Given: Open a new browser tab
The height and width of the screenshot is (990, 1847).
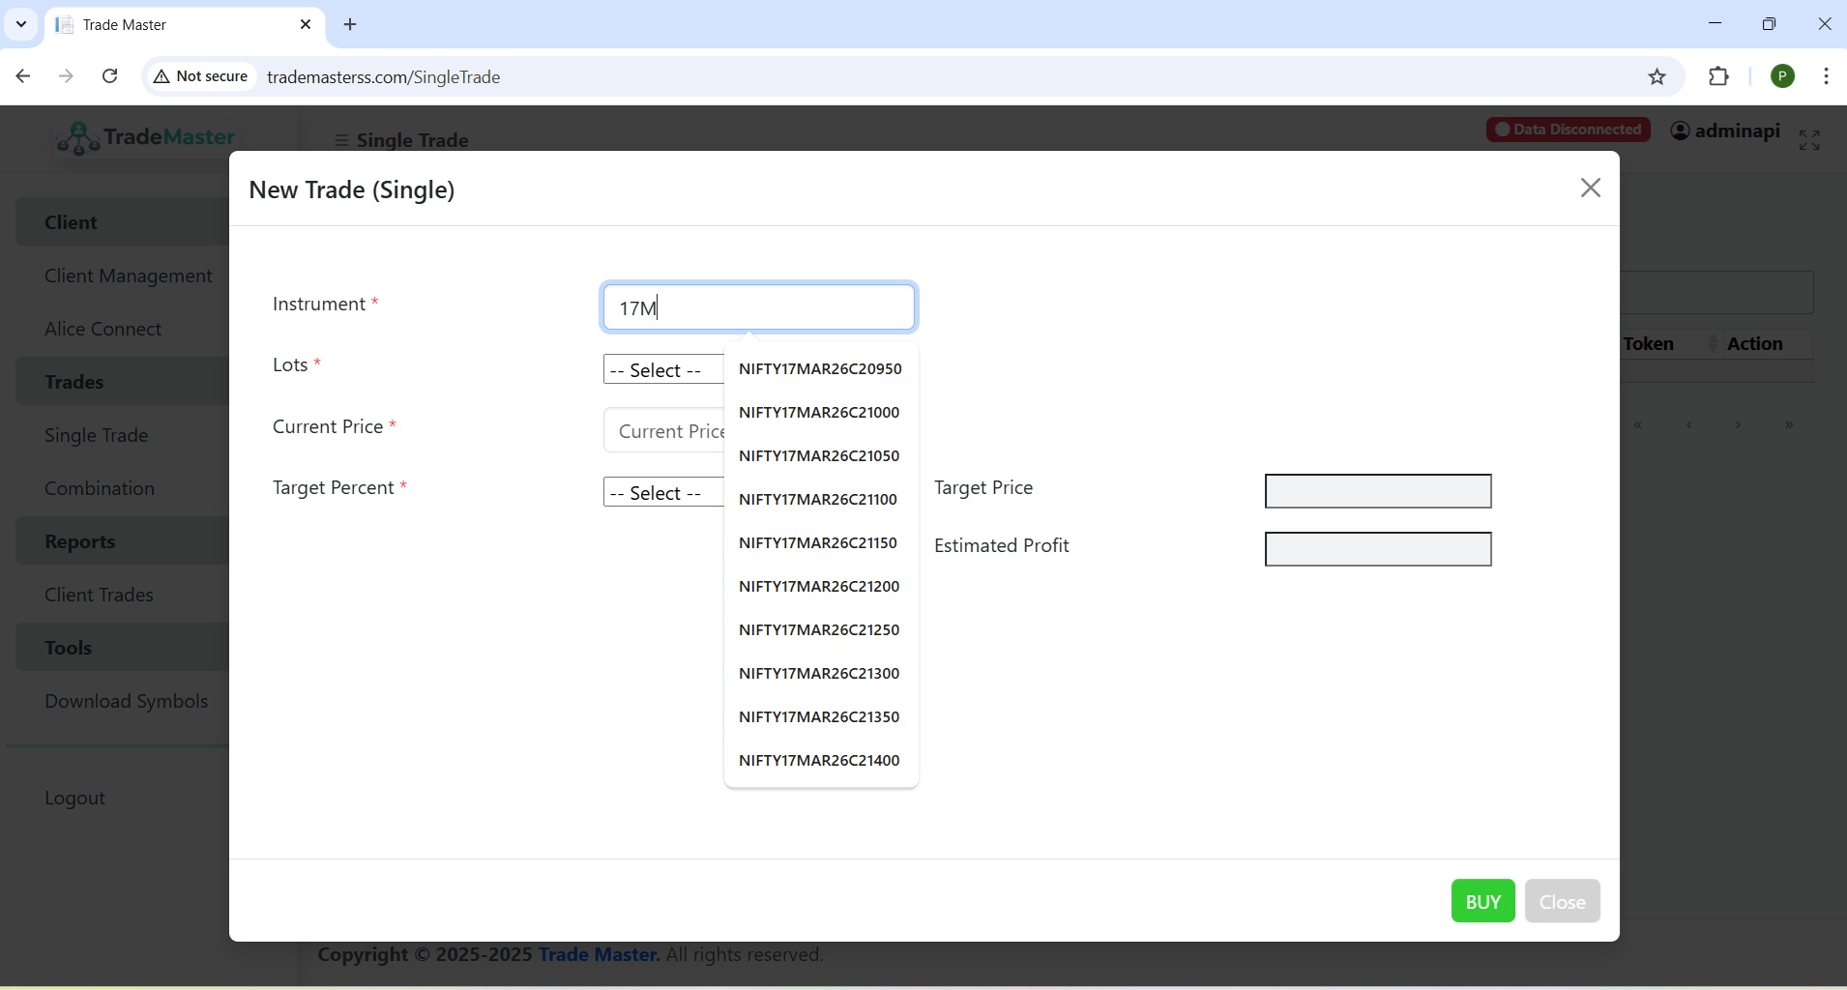Looking at the screenshot, I should tap(351, 25).
